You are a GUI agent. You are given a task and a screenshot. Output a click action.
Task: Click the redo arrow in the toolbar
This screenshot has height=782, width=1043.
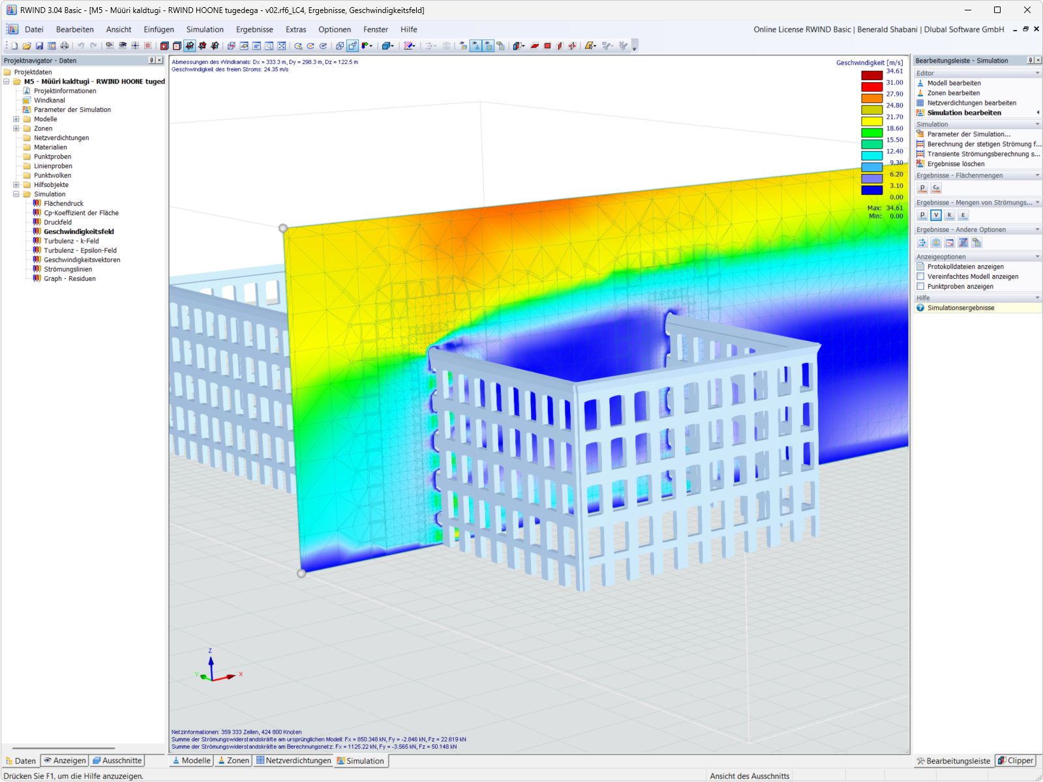click(x=93, y=46)
